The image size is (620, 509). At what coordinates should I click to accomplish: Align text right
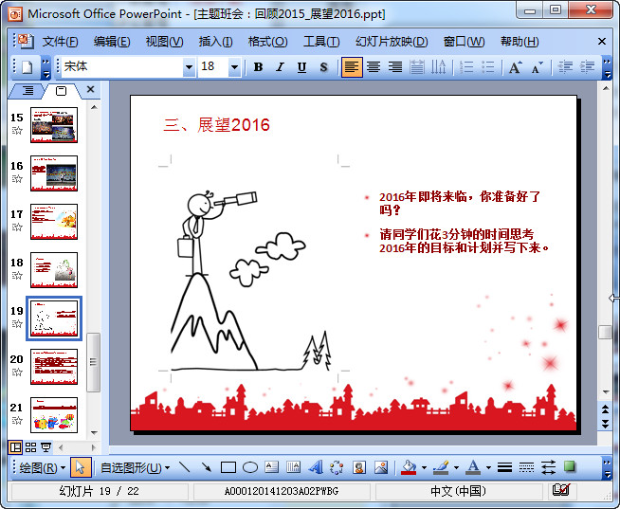[x=395, y=67]
